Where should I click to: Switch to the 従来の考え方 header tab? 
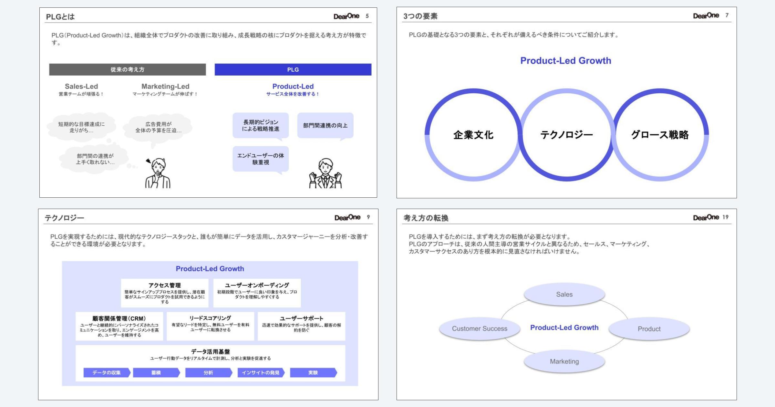128,69
